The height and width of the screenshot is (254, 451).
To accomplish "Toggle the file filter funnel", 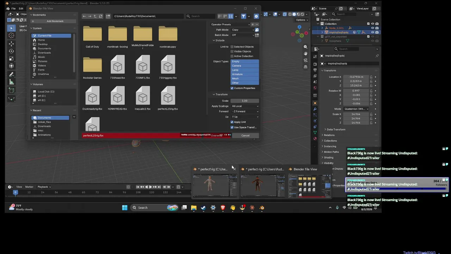I will (243, 16).
